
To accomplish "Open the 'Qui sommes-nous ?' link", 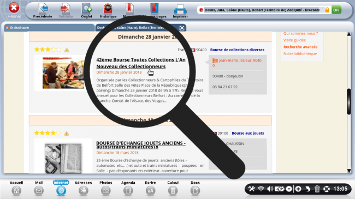I will coord(300,33).
